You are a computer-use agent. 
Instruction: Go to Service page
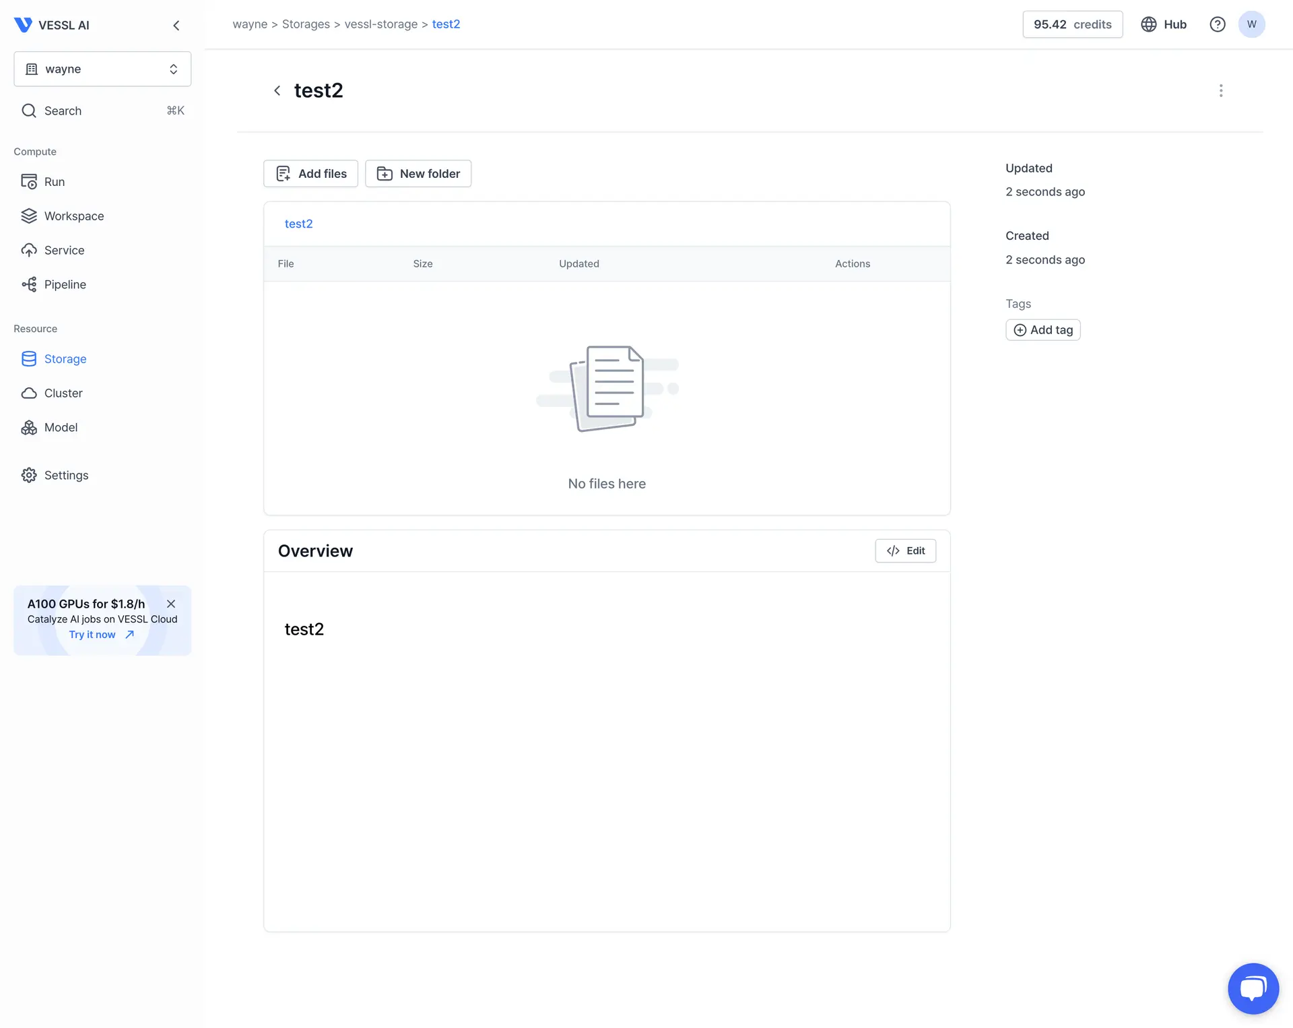(64, 251)
